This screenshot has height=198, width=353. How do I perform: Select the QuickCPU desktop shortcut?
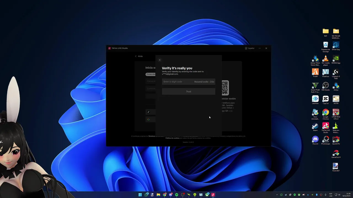coord(336,141)
